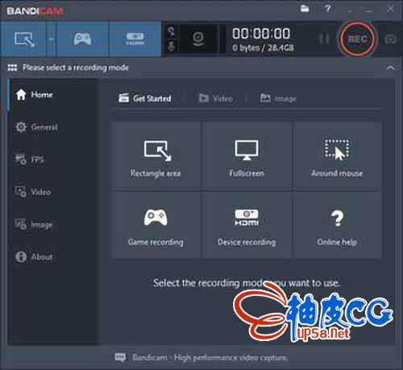Click the pause recording button
This screenshot has width=403, height=370.
pos(324,39)
